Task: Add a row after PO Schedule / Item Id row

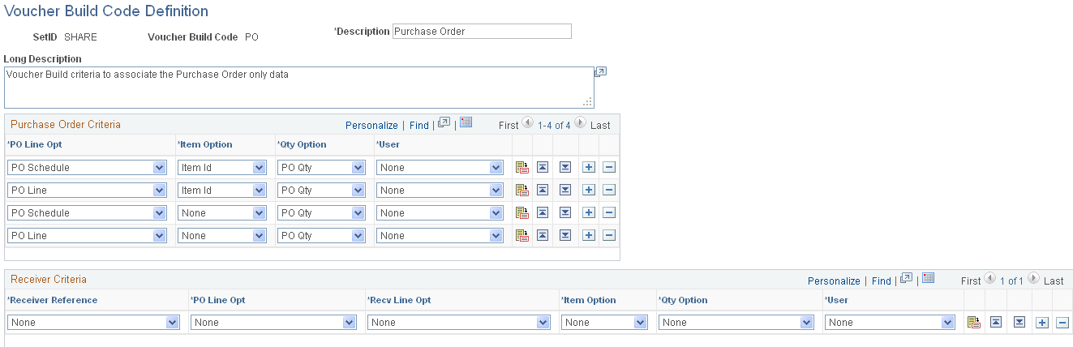Action: (x=589, y=167)
